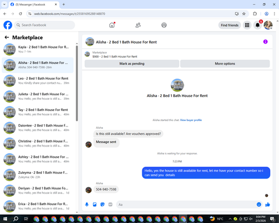This screenshot has width=279, height=223.
Task: Open the Chrome profile icon
Action: point(266,14)
